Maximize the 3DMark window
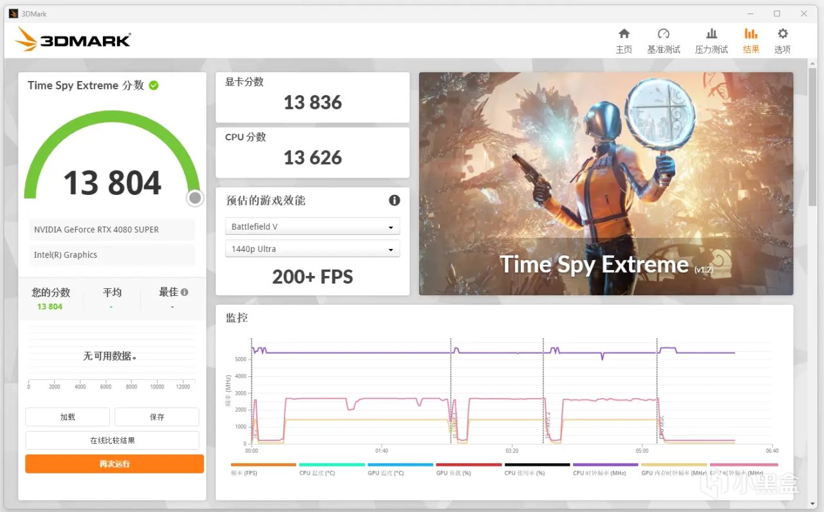 pos(777,14)
